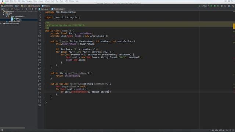Click the UTF-8 encoding selector in status bar
Screen dimensions: 235x132
(x=222, y=131)
